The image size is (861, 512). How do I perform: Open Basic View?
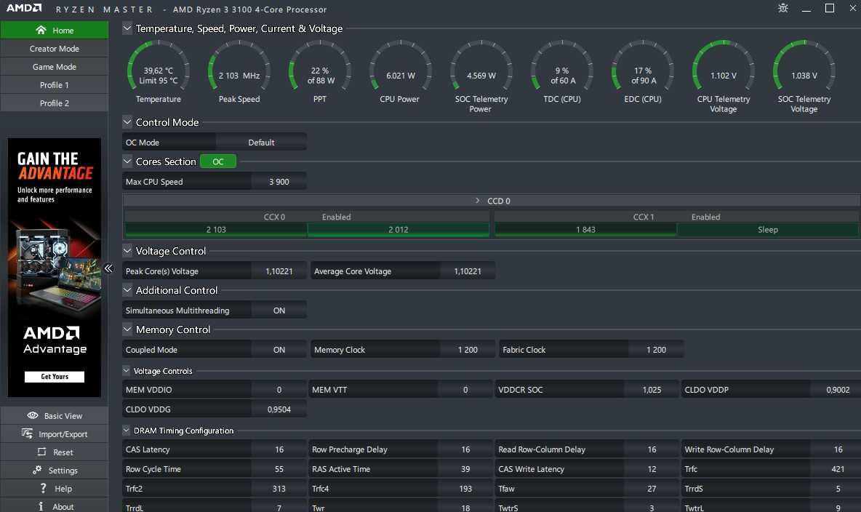click(55, 416)
